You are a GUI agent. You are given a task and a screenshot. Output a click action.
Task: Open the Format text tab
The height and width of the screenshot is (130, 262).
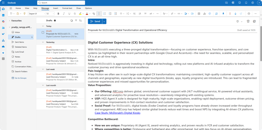tap(67, 8)
